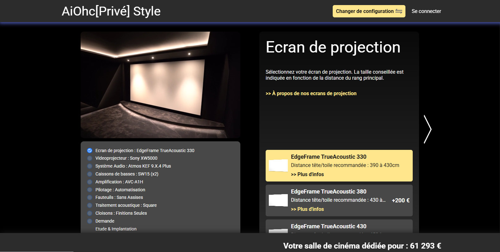
Task: Click the swap arrows icon in Changer de configuration
Action: (x=399, y=11)
